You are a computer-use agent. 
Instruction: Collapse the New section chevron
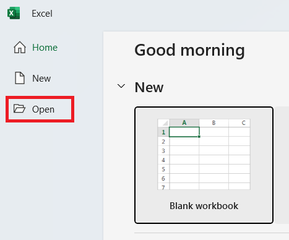click(x=121, y=86)
